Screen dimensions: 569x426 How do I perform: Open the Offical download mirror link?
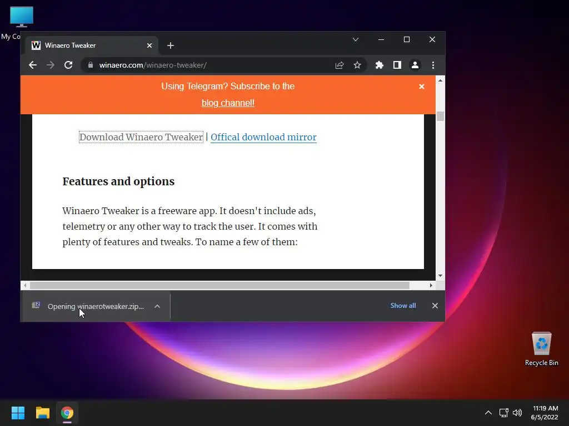click(263, 137)
